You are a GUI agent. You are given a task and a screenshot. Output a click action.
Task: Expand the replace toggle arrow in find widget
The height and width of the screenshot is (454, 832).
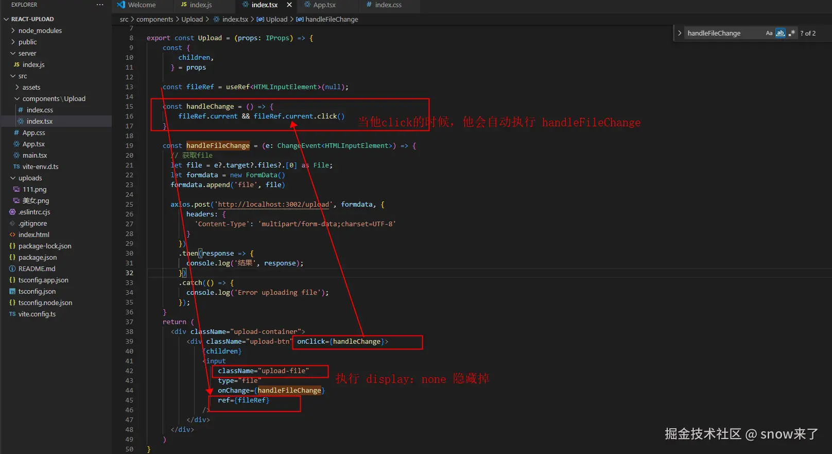(x=680, y=33)
